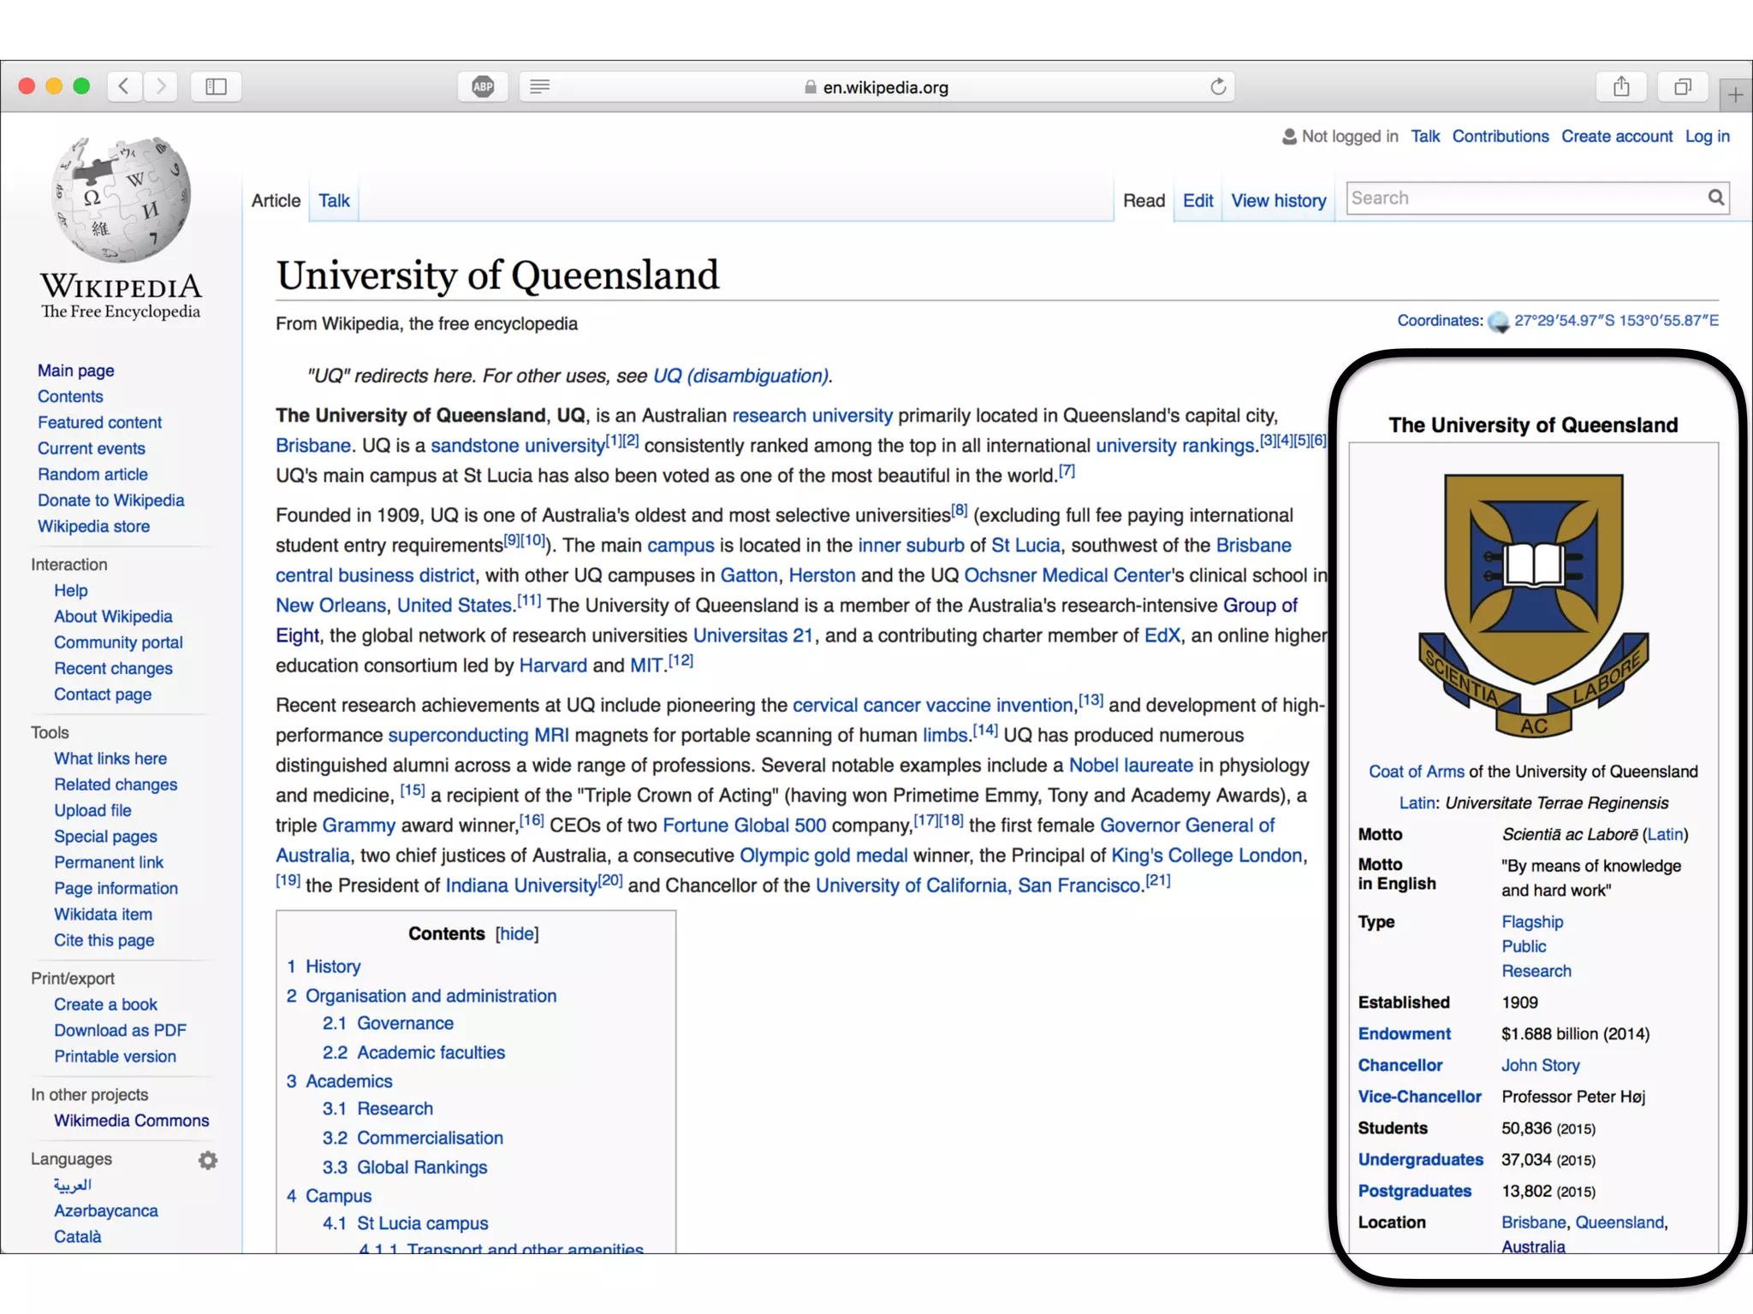Click the coordinates globe icon
This screenshot has height=1314, width=1753.
pyautogui.click(x=1498, y=322)
